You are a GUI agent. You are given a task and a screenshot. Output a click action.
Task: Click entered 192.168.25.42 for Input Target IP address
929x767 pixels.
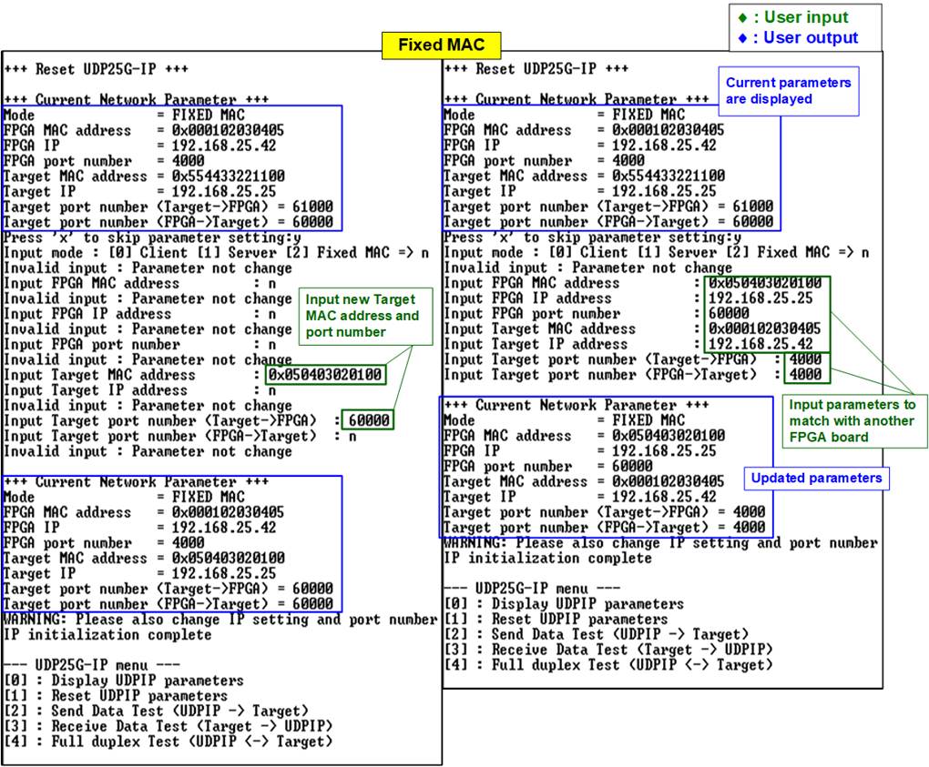(x=761, y=345)
